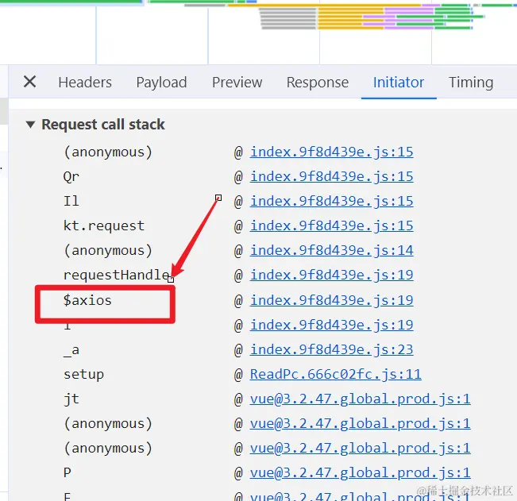Image resolution: width=517 pixels, height=501 pixels.
Task: Switch to the Preview tab
Action: pos(237,83)
